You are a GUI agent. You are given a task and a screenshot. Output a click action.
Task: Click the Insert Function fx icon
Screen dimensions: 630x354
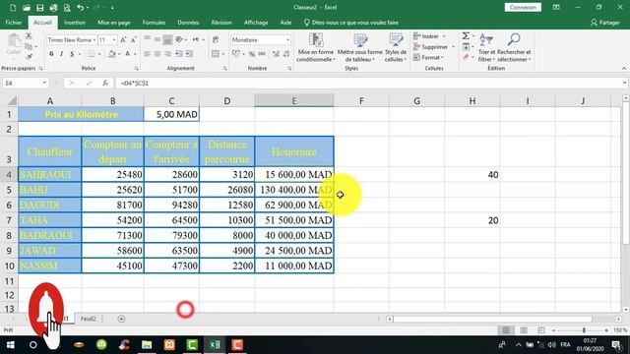[105, 83]
